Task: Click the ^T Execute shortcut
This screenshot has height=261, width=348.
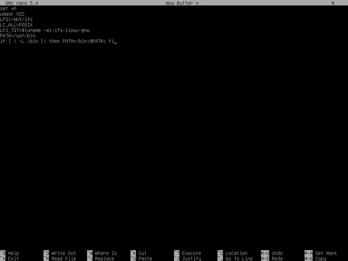Action: [188, 253]
